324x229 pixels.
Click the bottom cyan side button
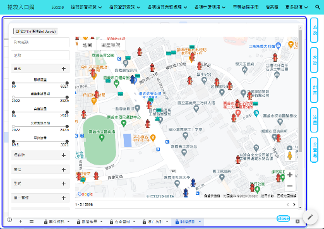pyautogui.click(x=314, y=150)
